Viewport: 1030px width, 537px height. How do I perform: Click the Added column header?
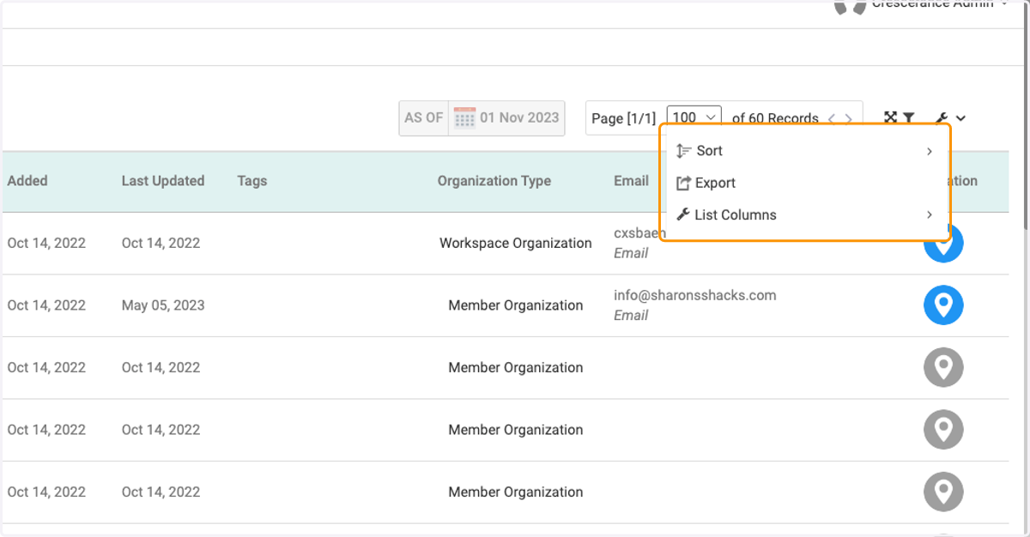coord(27,181)
